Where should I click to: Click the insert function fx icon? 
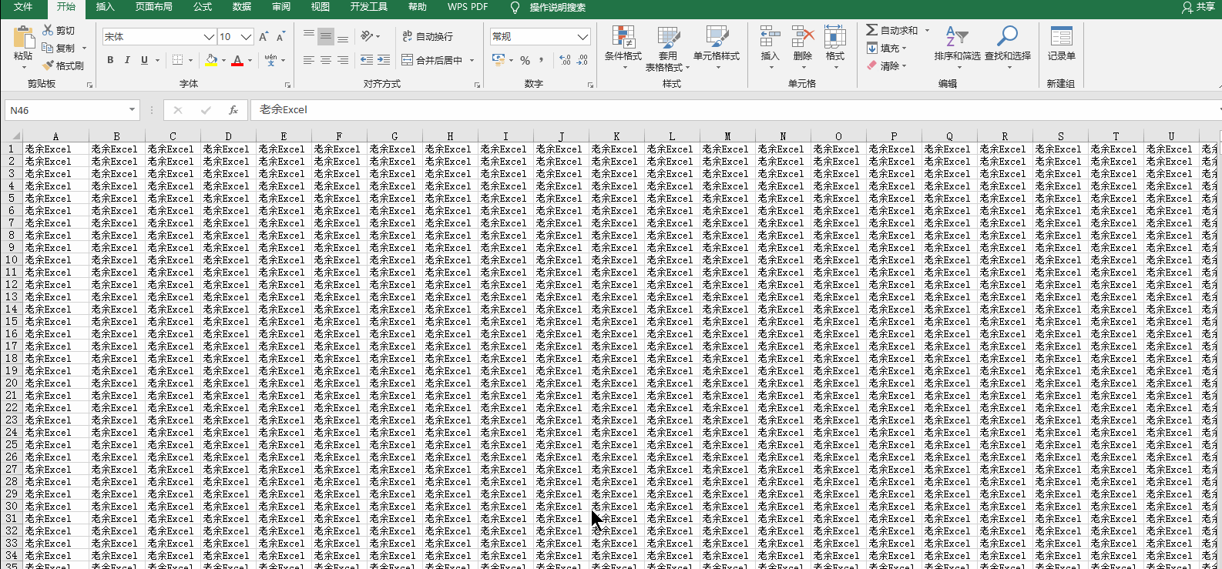[233, 110]
